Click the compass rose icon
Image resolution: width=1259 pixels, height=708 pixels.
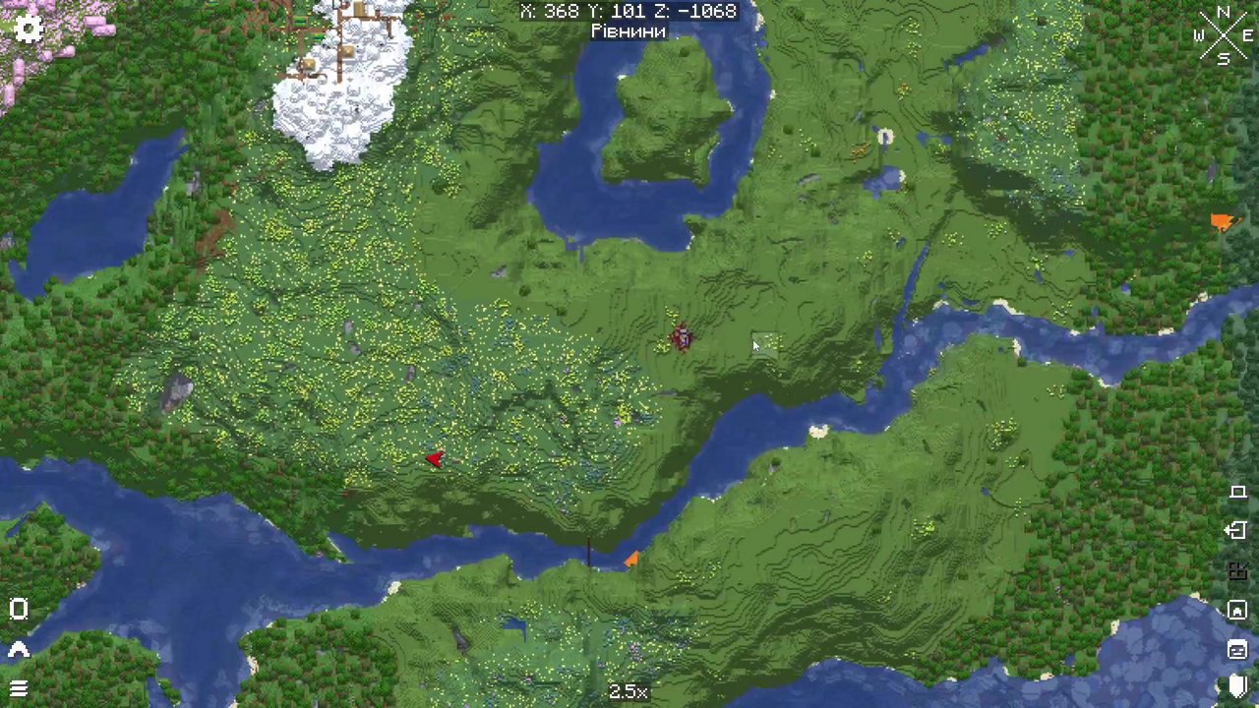(1223, 34)
